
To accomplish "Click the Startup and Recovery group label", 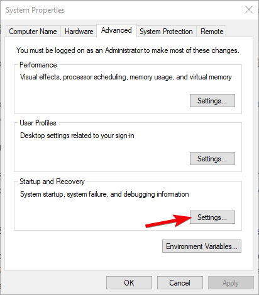I will tap(52, 182).
